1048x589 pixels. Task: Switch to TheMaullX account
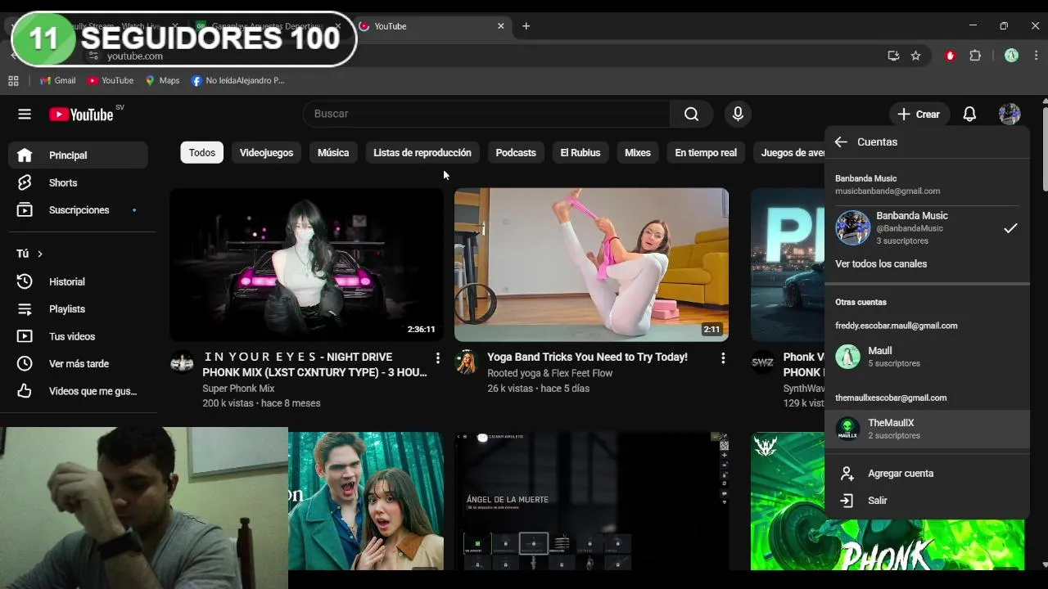pos(927,429)
